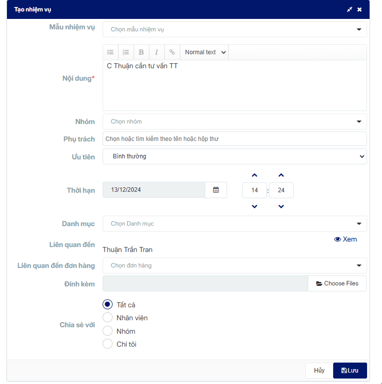Viewport: 382px width, 384px height.
Task: Toggle bold formatting
Action: pos(141,52)
